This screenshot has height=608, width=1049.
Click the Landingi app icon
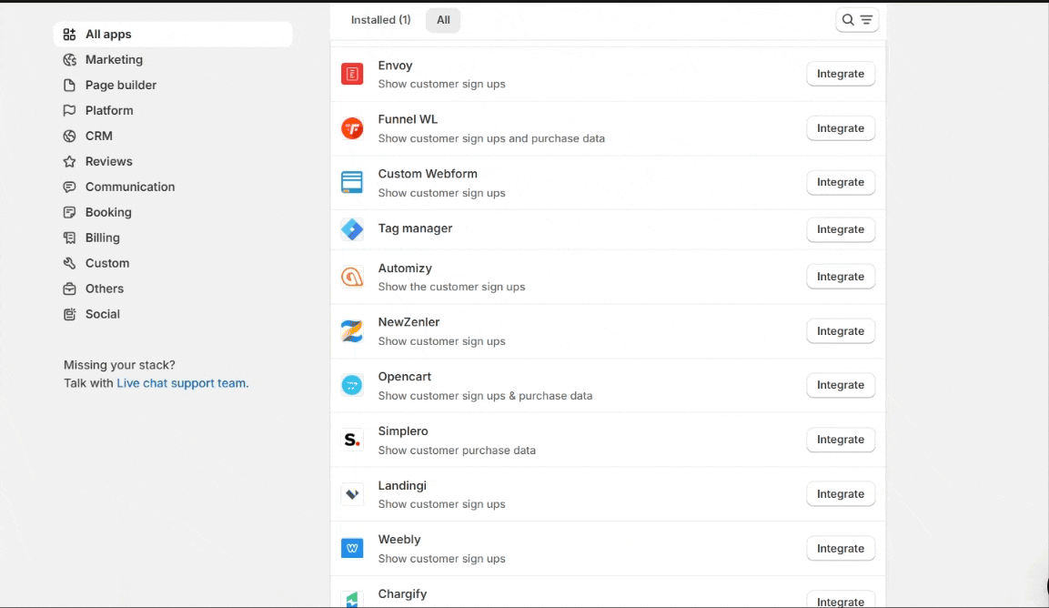[352, 494]
